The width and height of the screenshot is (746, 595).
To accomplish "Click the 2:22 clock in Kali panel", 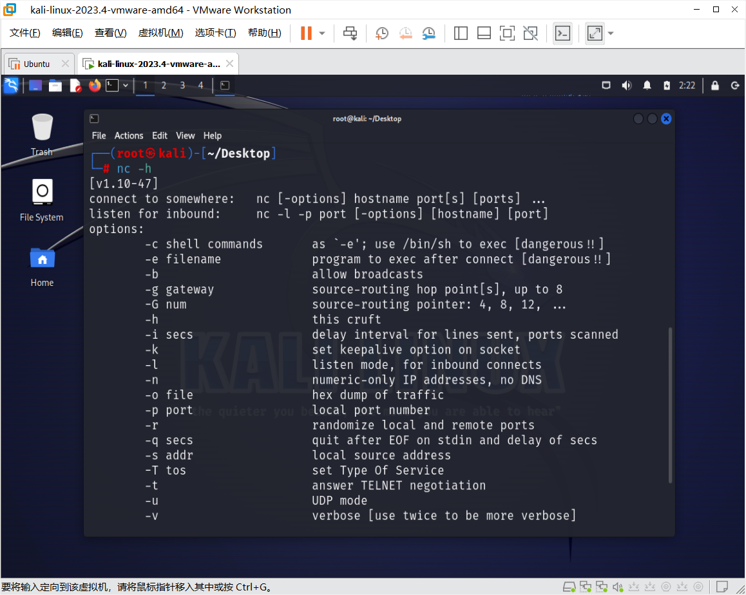I will pyautogui.click(x=687, y=86).
